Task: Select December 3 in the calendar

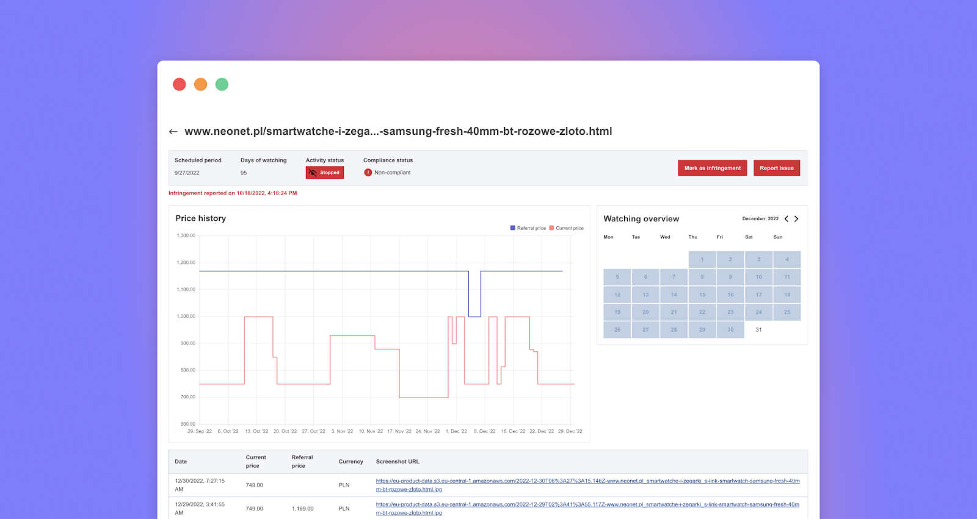Action: 759,259
